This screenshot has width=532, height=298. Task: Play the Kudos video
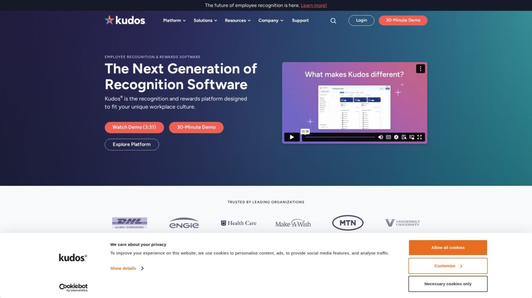[x=292, y=137]
